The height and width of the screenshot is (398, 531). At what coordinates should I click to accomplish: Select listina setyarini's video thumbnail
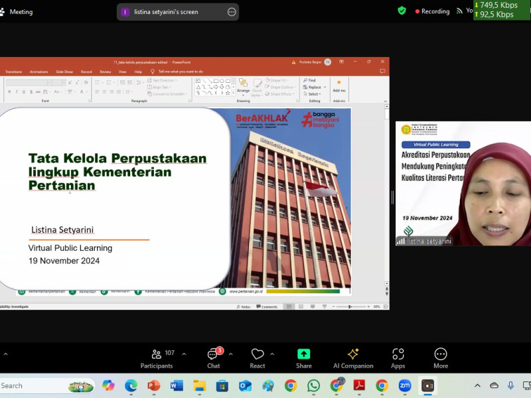463,184
